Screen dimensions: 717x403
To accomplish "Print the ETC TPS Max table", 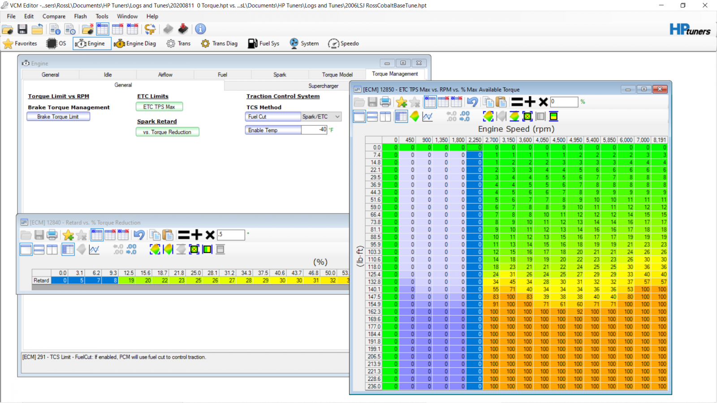I will (x=385, y=102).
